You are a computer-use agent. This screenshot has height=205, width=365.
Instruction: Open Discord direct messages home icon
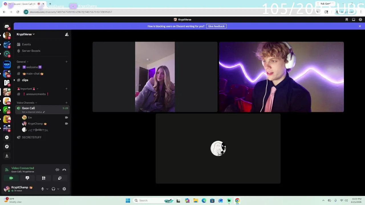click(x=7, y=26)
